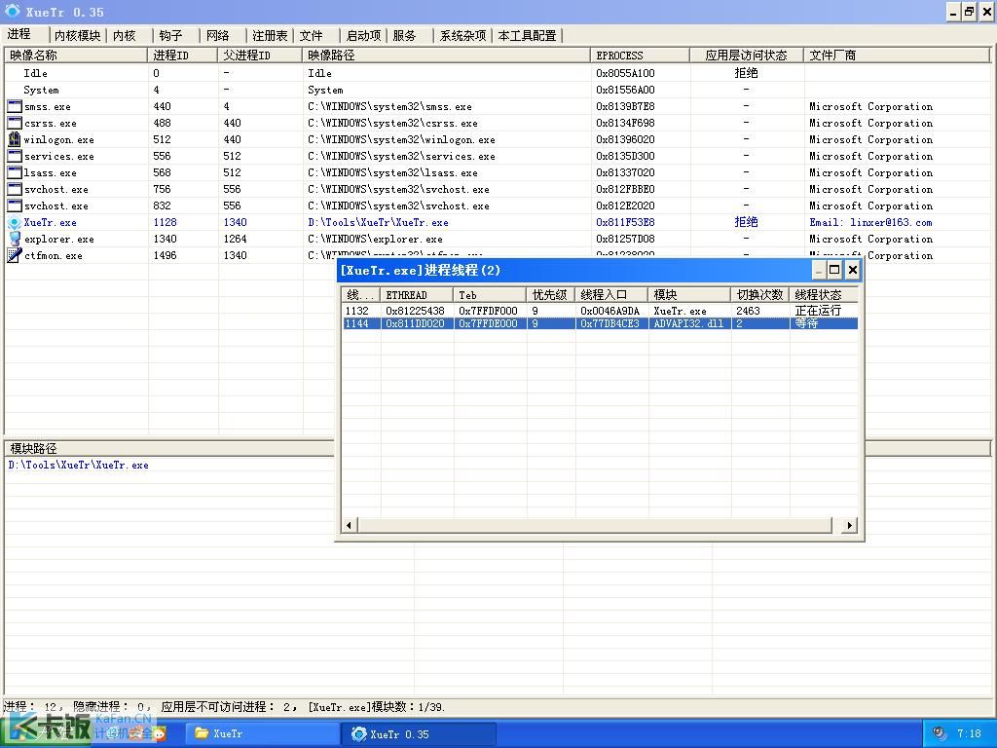Viewport: 997px width, 748px height.
Task: Open the 启动项 tab
Action: 363,36
